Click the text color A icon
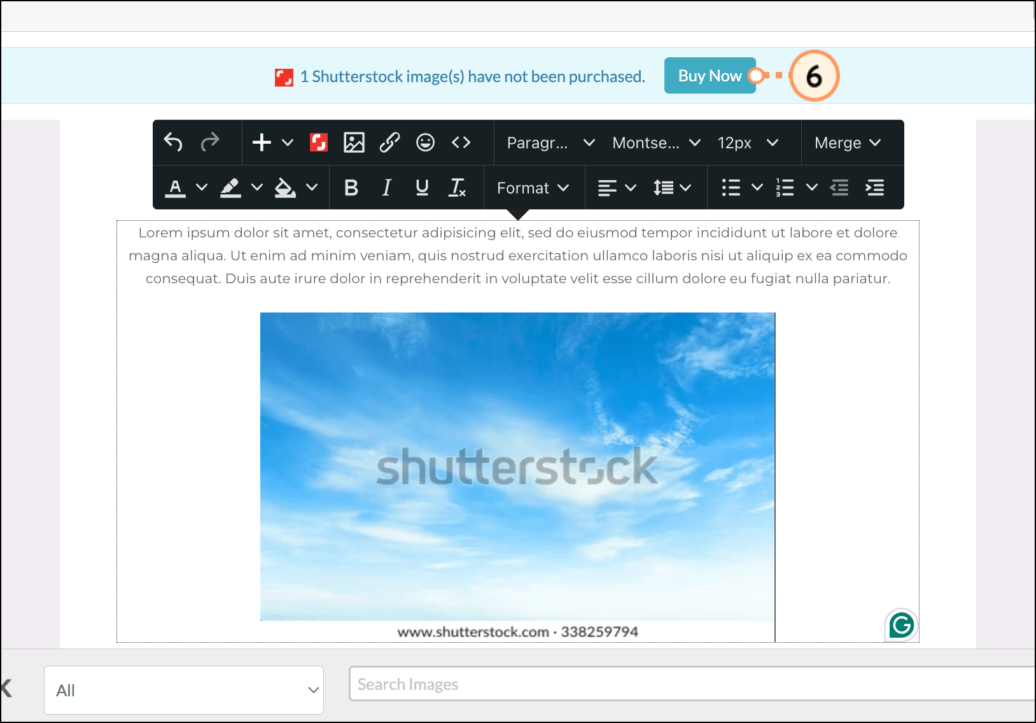The image size is (1036, 723). click(176, 188)
